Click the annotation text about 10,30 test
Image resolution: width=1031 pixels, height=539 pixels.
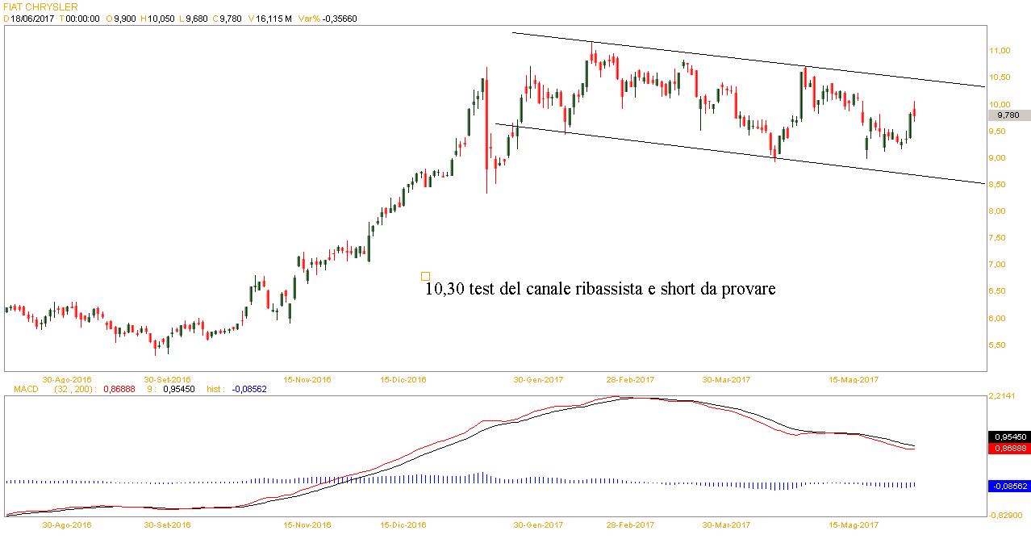pyautogui.click(x=599, y=288)
